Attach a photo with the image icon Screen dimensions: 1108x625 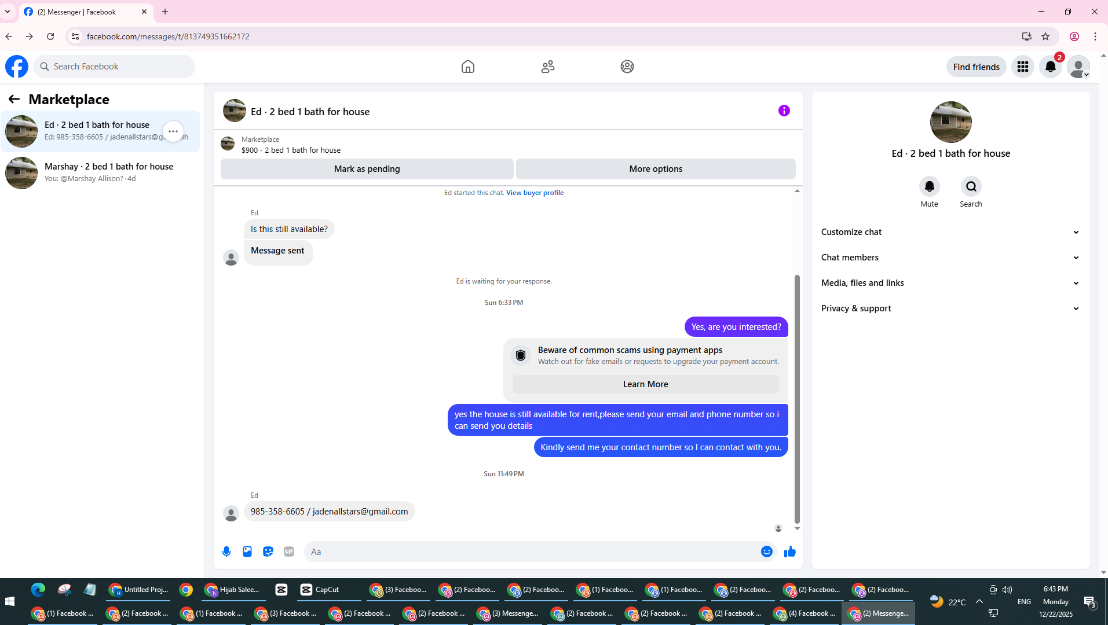(247, 552)
